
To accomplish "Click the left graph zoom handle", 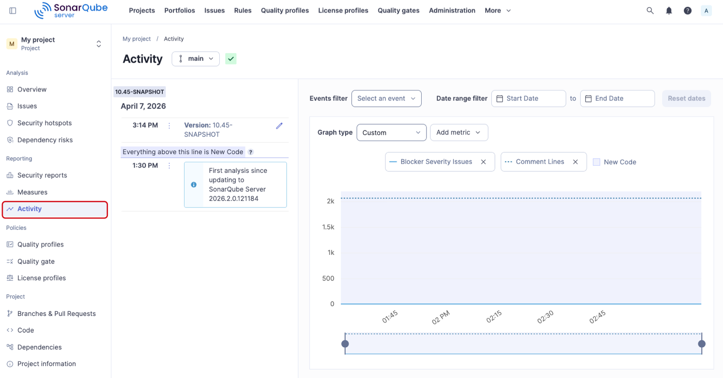I will tap(345, 344).
